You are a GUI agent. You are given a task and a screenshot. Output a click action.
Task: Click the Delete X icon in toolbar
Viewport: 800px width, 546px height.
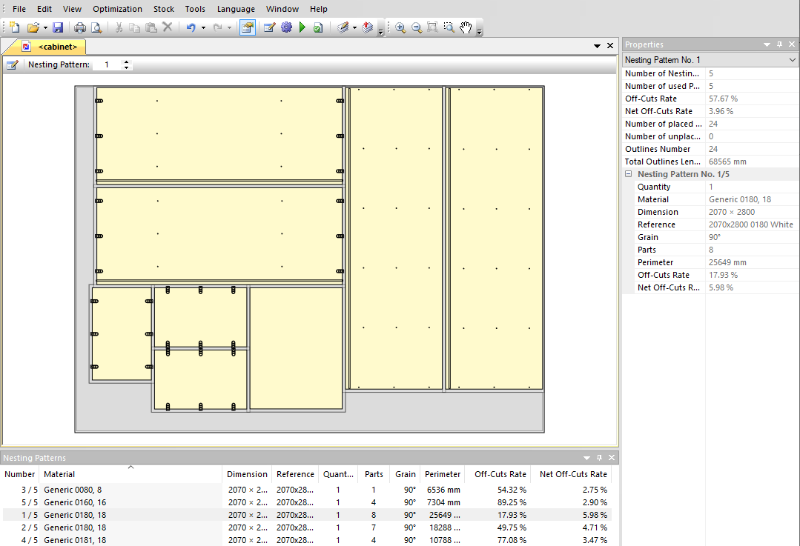pyautogui.click(x=168, y=27)
